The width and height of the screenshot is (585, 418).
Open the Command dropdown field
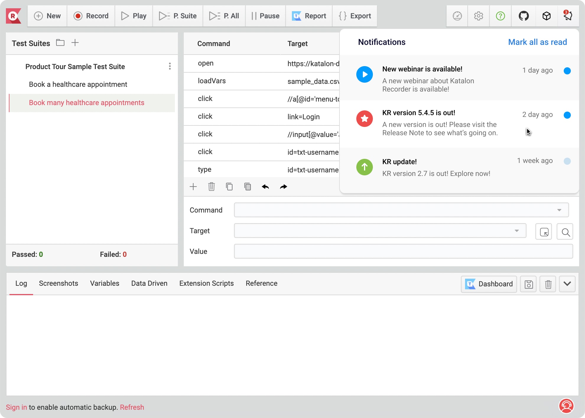coord(402,210)
